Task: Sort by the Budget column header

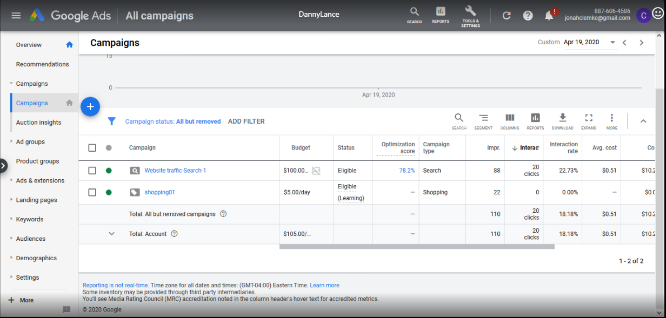Action: pyautogui.click(x=301, y=148)
